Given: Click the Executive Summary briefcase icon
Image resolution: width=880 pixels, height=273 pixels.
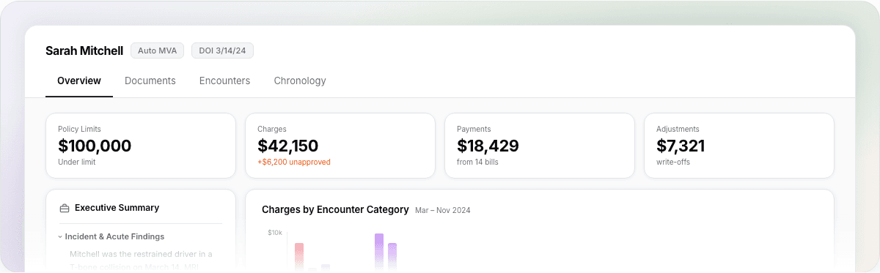Looking at the screenshot, I should [x=65, y=208].
